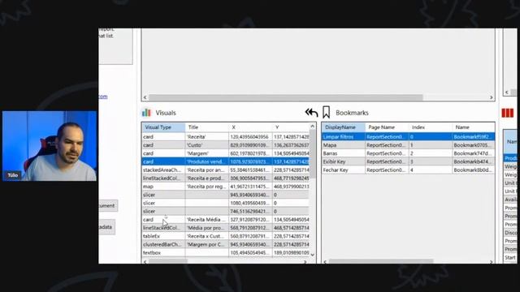Select the Fechar Key bookmark row
This screenshot has height=292, width=520.
pyautogui.click(x=408, y=170)
